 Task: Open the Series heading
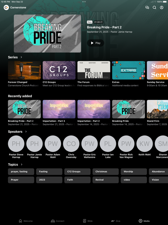coord(13,57)
